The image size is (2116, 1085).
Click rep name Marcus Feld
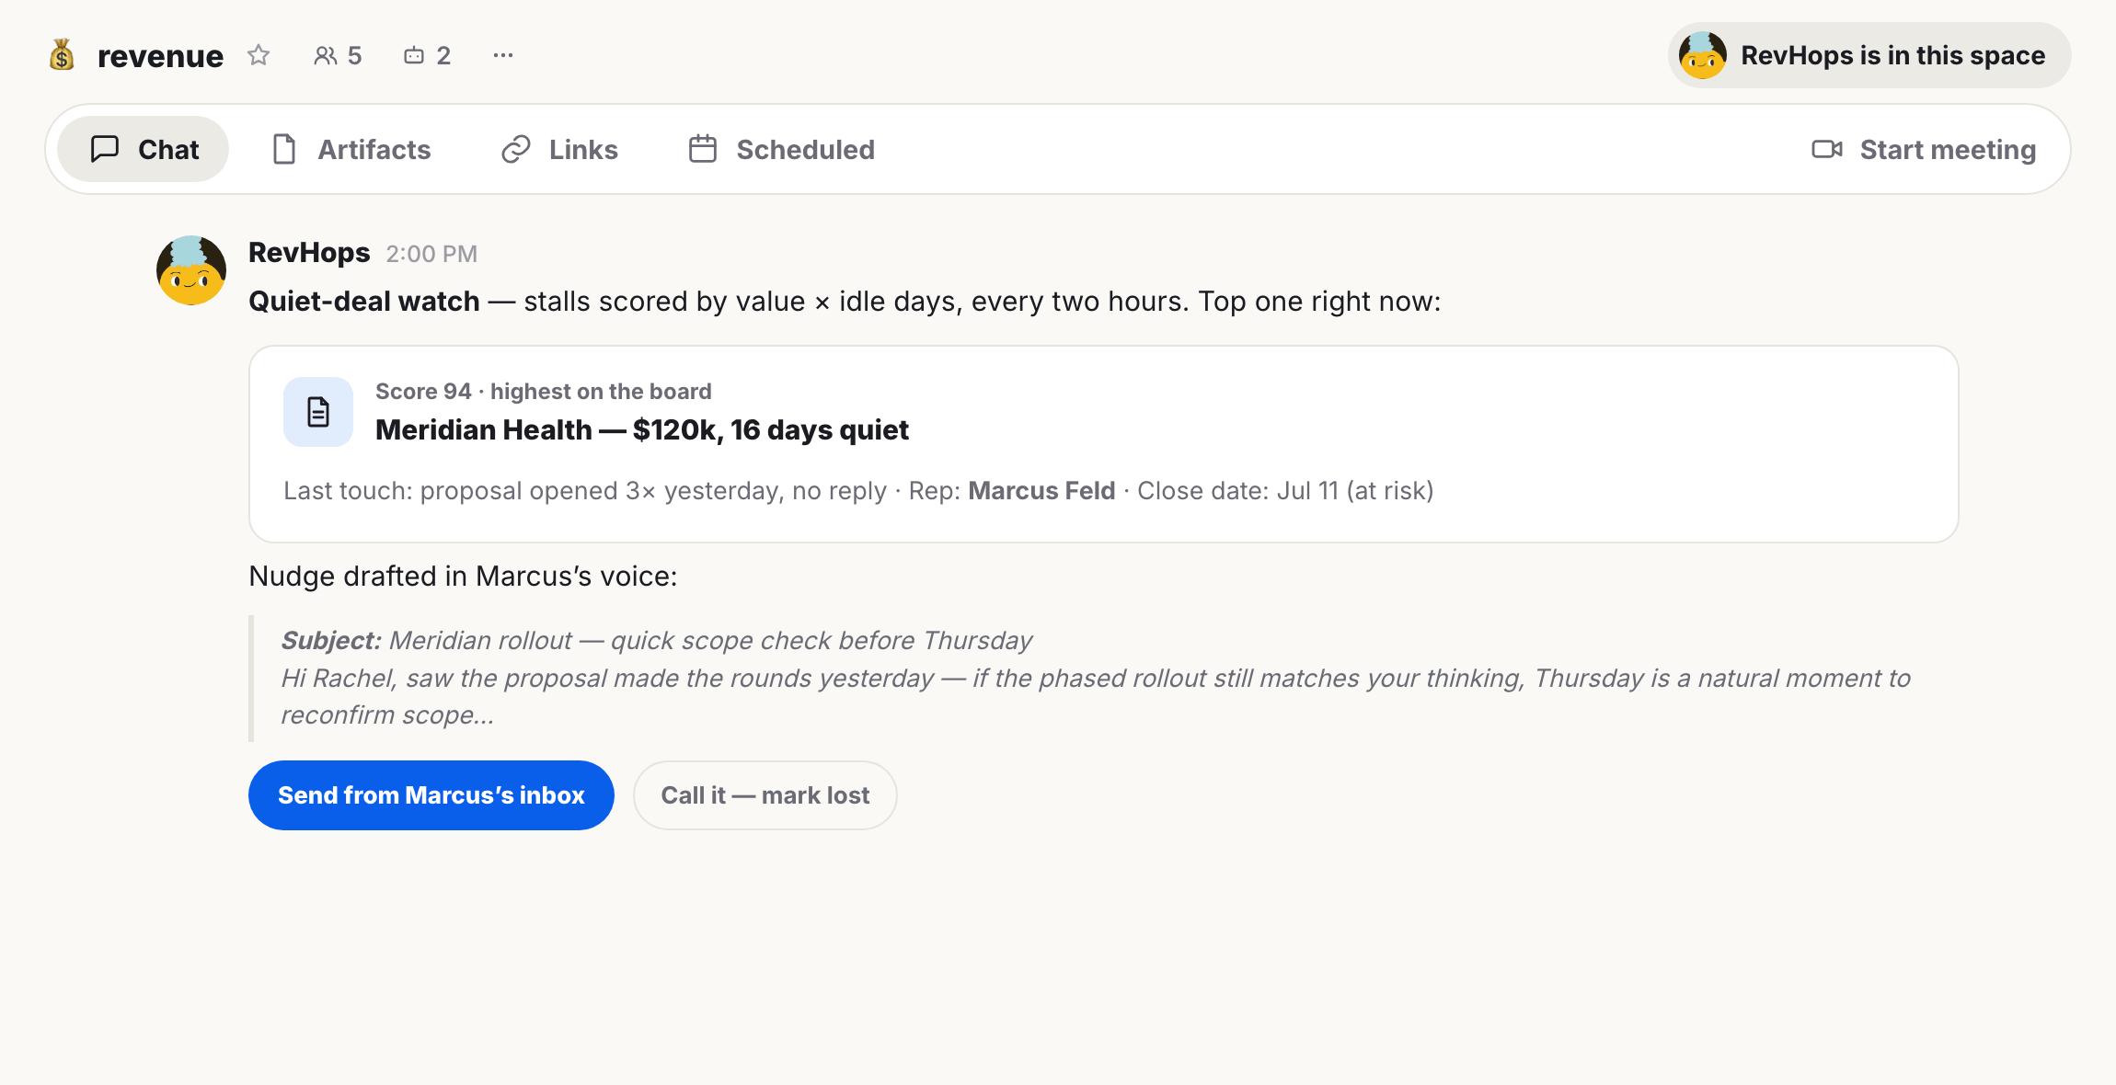(x=1041, y=491)
